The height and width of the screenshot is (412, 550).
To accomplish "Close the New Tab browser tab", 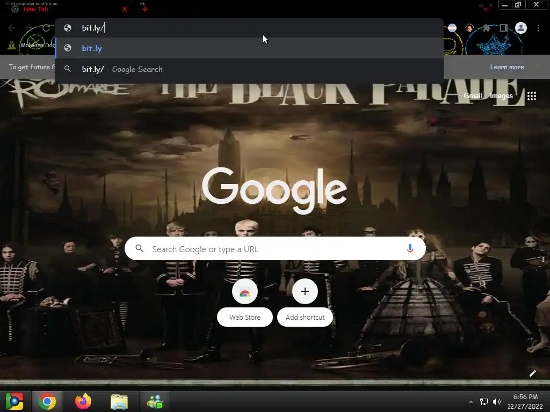I will pos(125,10).
